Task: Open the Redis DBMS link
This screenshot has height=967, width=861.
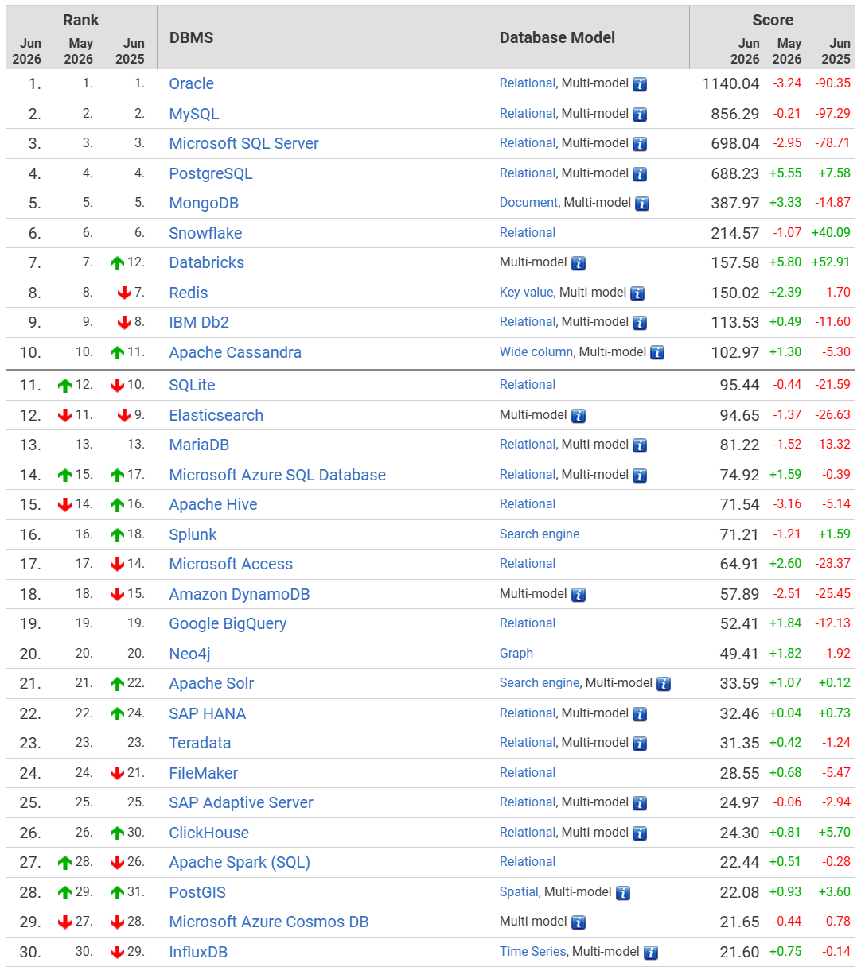Action: tap(189, 293)
